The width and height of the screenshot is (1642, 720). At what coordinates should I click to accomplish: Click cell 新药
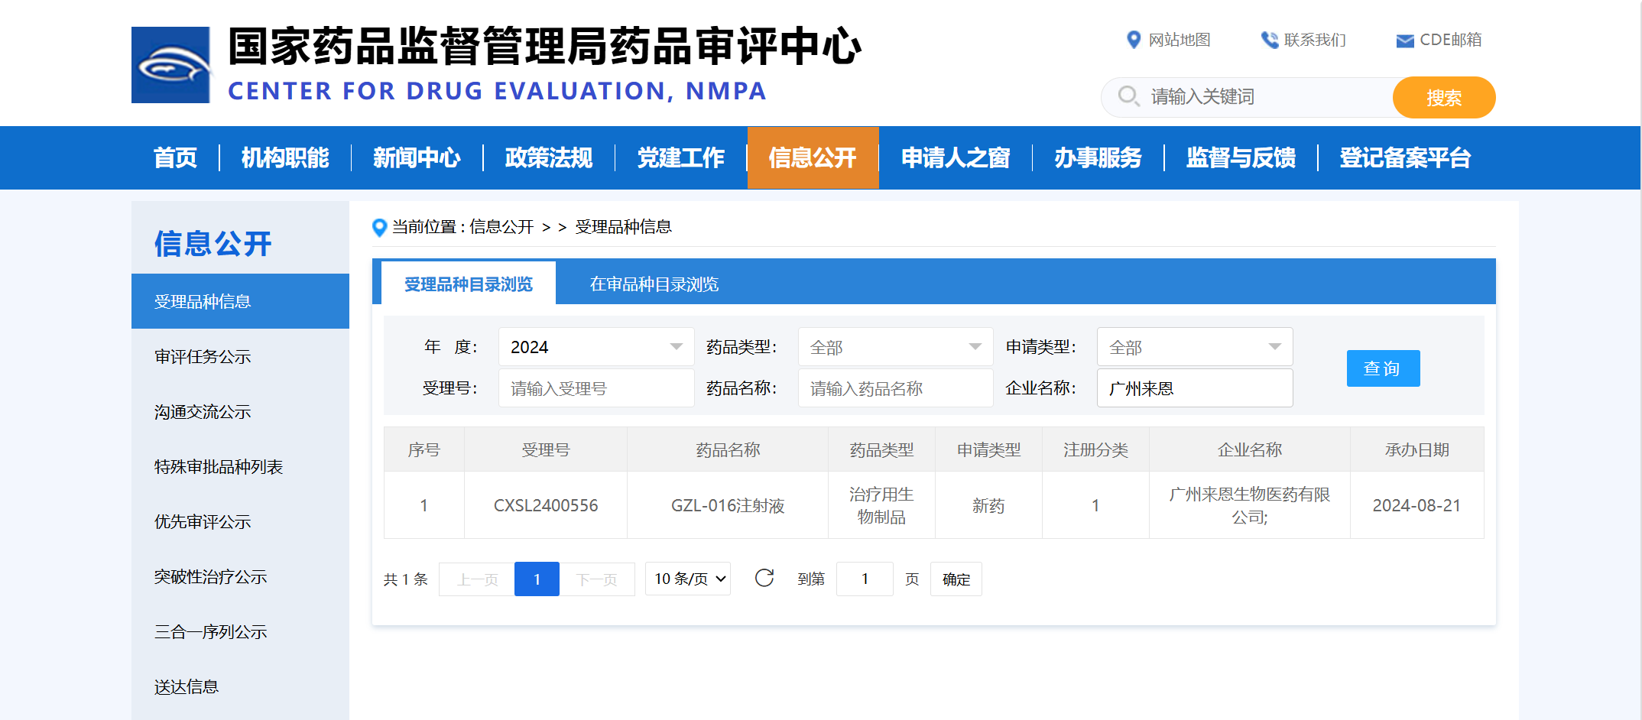(988, 505)
